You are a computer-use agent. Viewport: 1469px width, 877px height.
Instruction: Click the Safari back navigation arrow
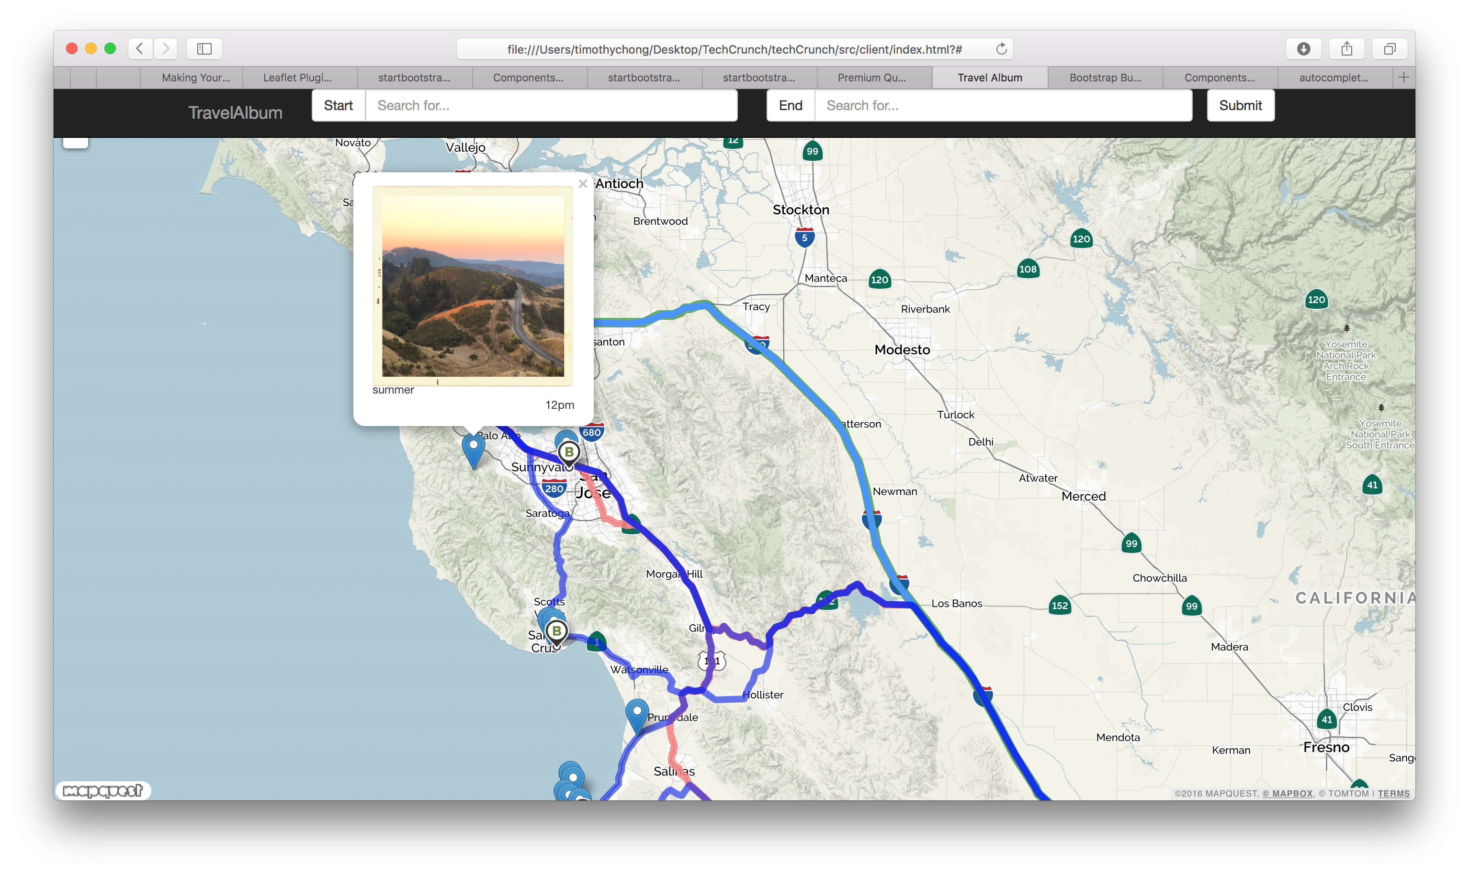[x=140, y=48]
